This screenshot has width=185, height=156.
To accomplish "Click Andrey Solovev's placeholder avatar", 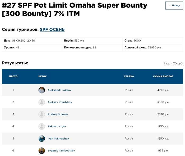I will click(x=42, y=114).
